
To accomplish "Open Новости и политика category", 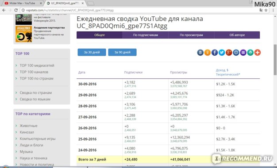I will (37, 164).
